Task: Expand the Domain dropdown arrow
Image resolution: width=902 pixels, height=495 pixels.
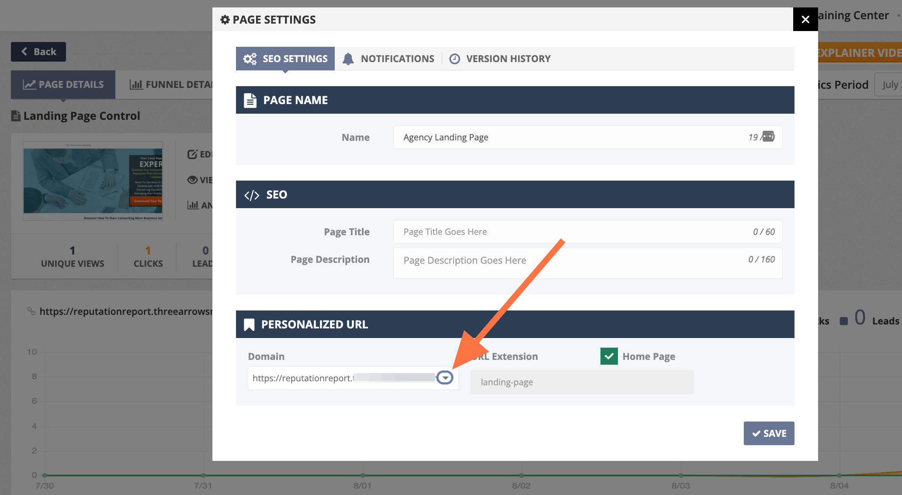Action: [x=445, y=378]
